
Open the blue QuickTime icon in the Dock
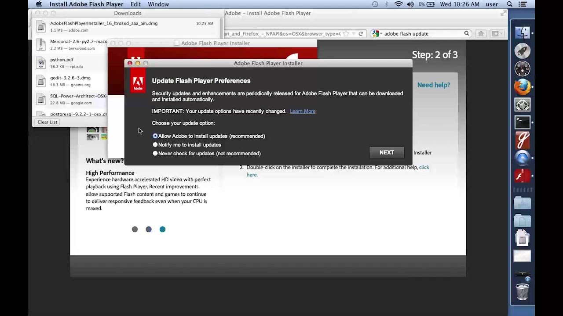pyautogui.click(x=523, y=158)
